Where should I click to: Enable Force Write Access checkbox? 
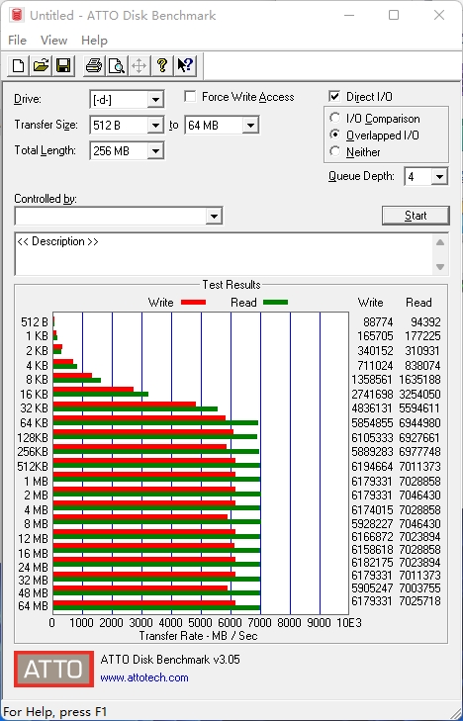189,97
